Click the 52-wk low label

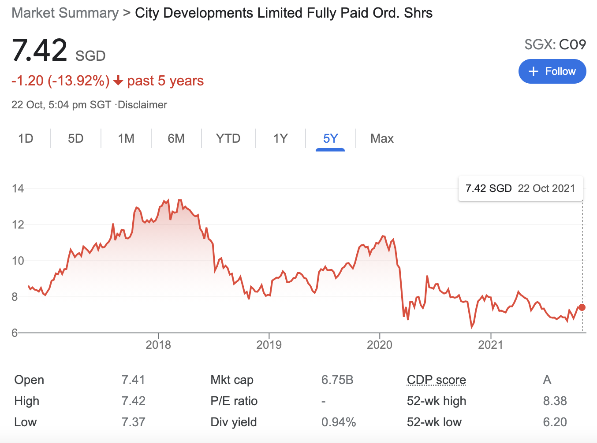coord(434,422)
